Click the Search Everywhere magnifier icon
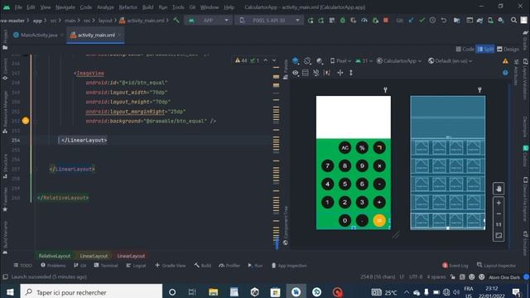The width and height of the screenshot is (530, 298). (513, 20)
